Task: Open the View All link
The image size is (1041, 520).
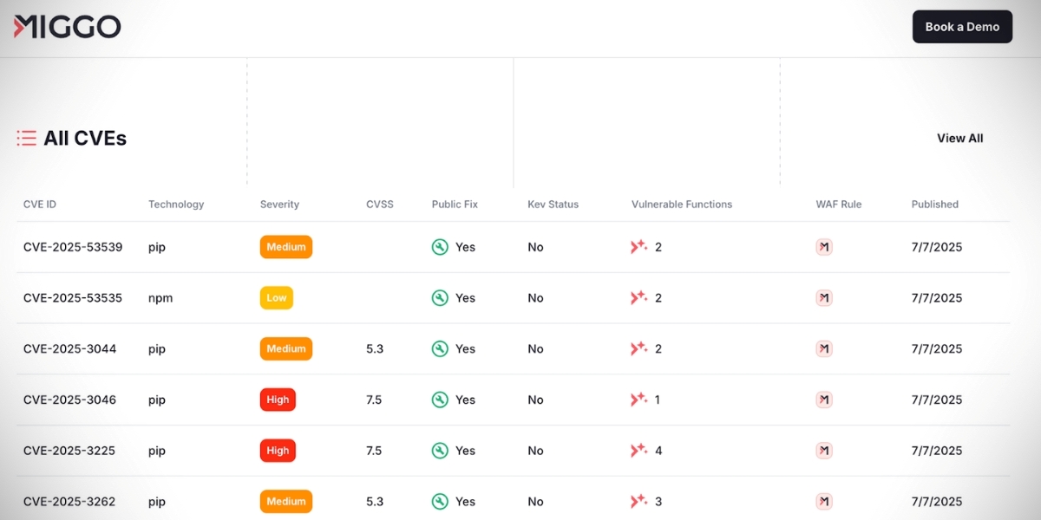Action: [959, 138]
